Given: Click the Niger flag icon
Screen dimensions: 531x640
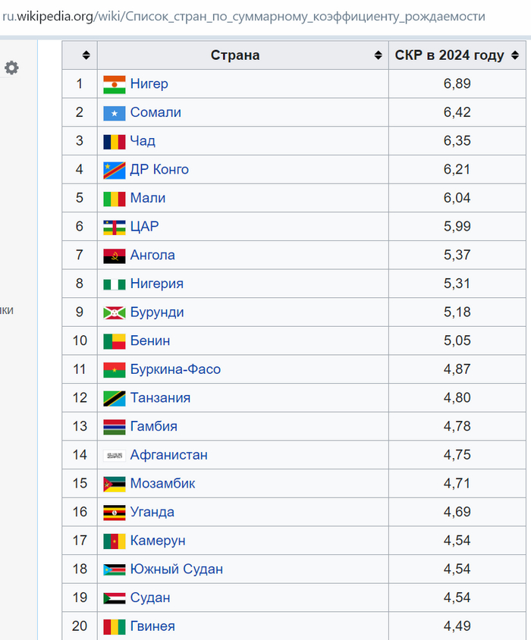Looking at the screenshot, I should pyautogui.click(x=115, y=84).
